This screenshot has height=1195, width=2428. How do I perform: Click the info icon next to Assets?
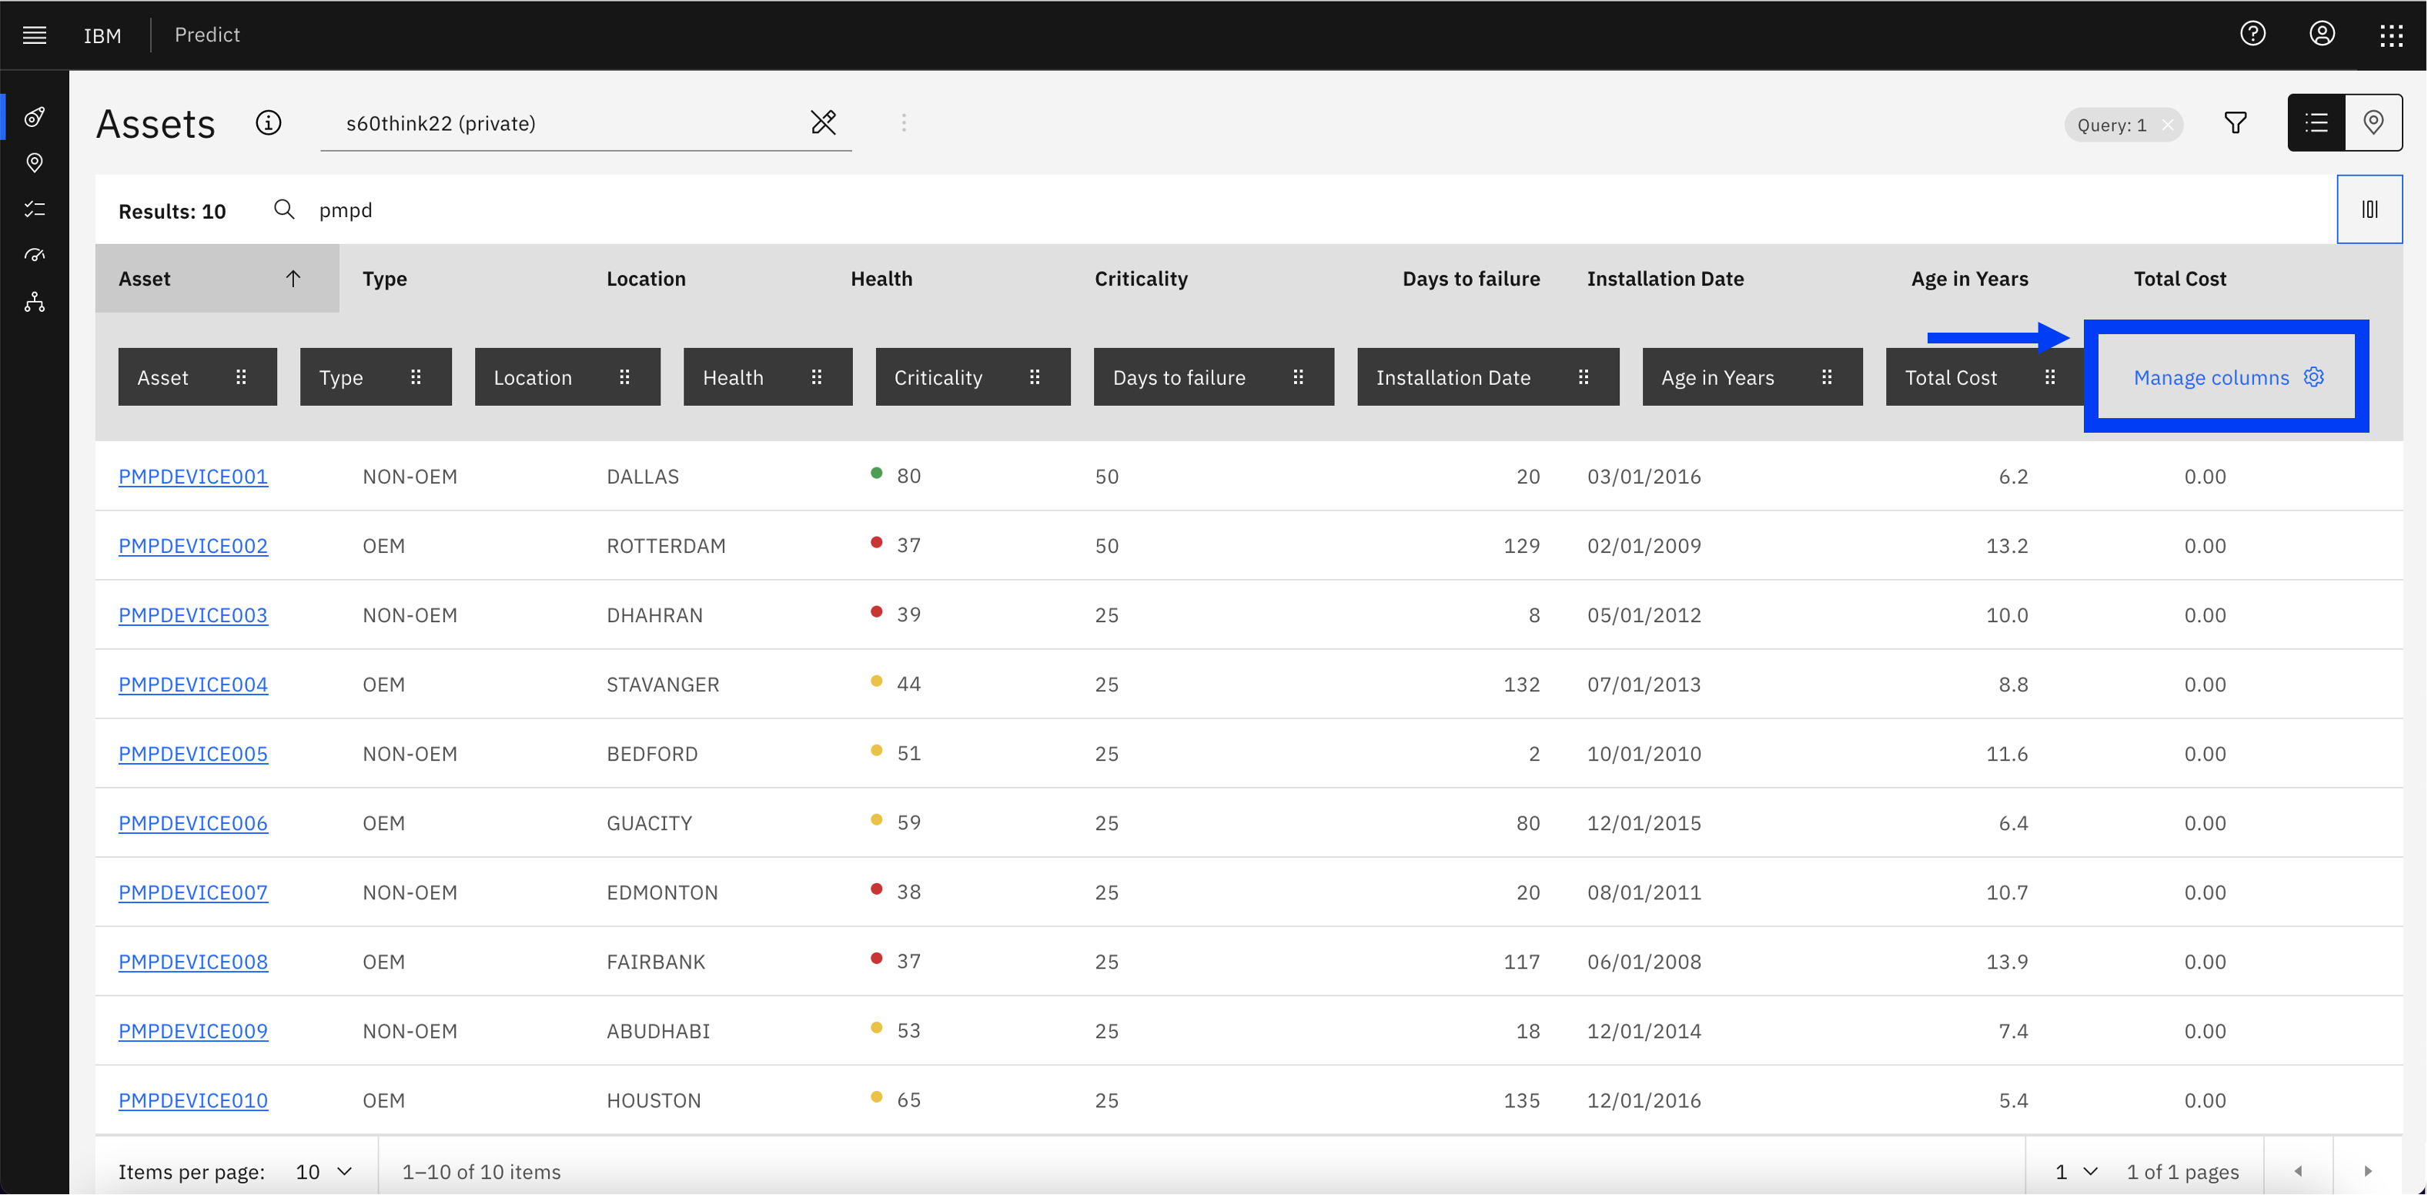pos(269,123)
